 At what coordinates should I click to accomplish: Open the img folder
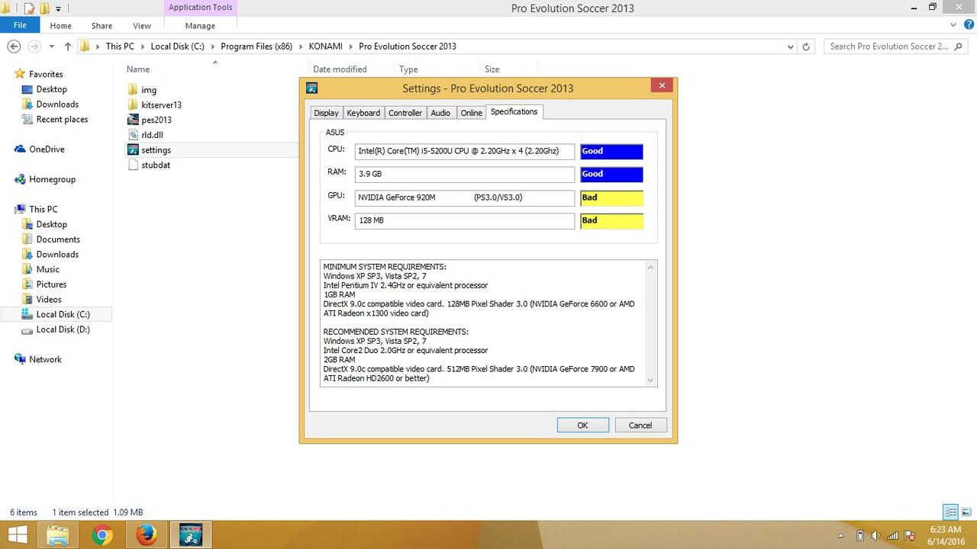pyautogui.click(x=141, y=90)
